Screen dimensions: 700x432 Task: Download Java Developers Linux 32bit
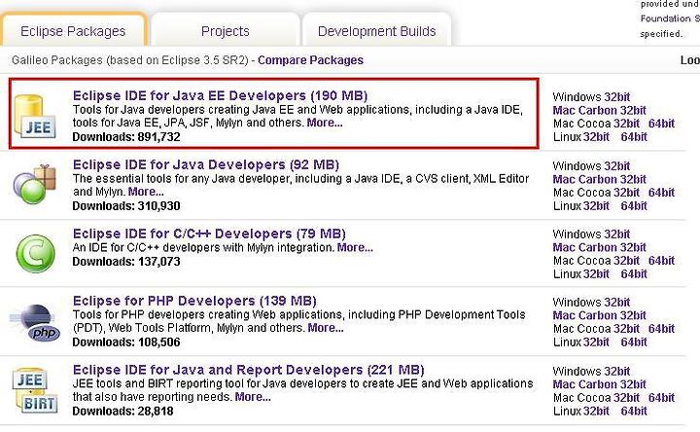[596, 206]
